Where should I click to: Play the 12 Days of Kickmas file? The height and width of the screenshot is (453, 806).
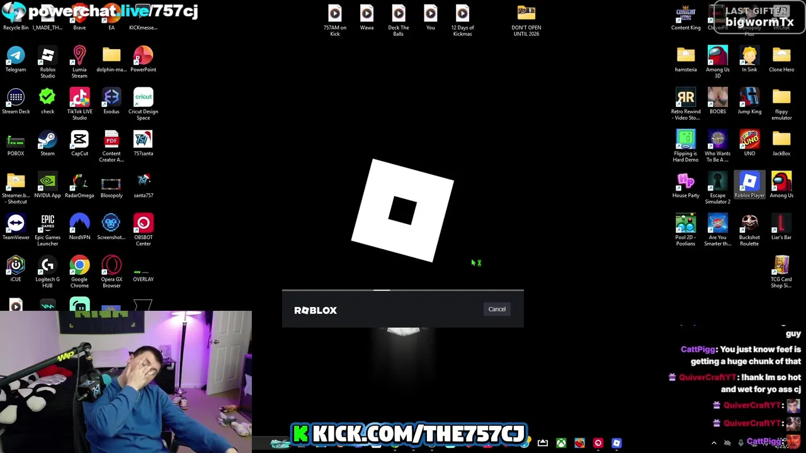pyautogui.click(x=462, y=20)
